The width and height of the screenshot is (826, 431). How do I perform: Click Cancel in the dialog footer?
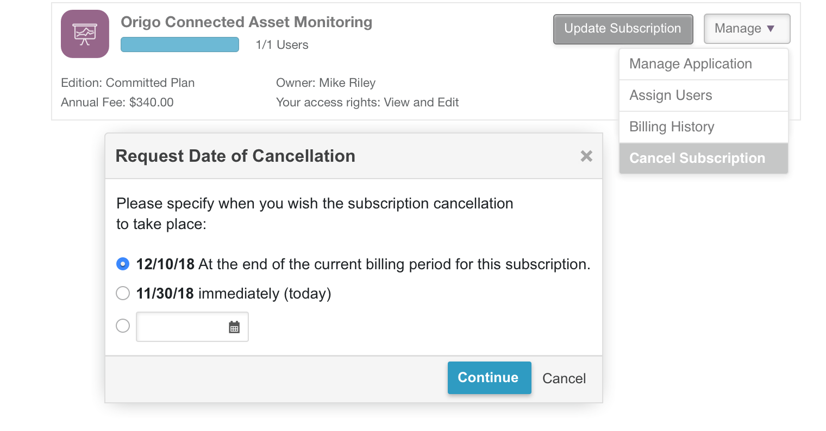564,378
